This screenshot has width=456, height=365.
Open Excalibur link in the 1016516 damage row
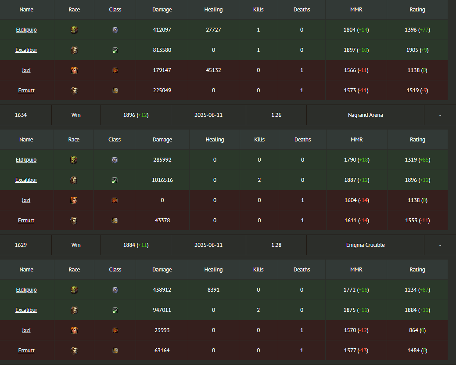(x=26, y=180)
